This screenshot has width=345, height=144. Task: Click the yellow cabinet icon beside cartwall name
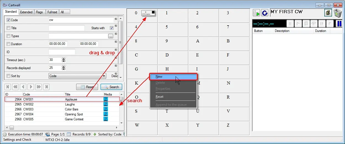click(x=328, y=13)
